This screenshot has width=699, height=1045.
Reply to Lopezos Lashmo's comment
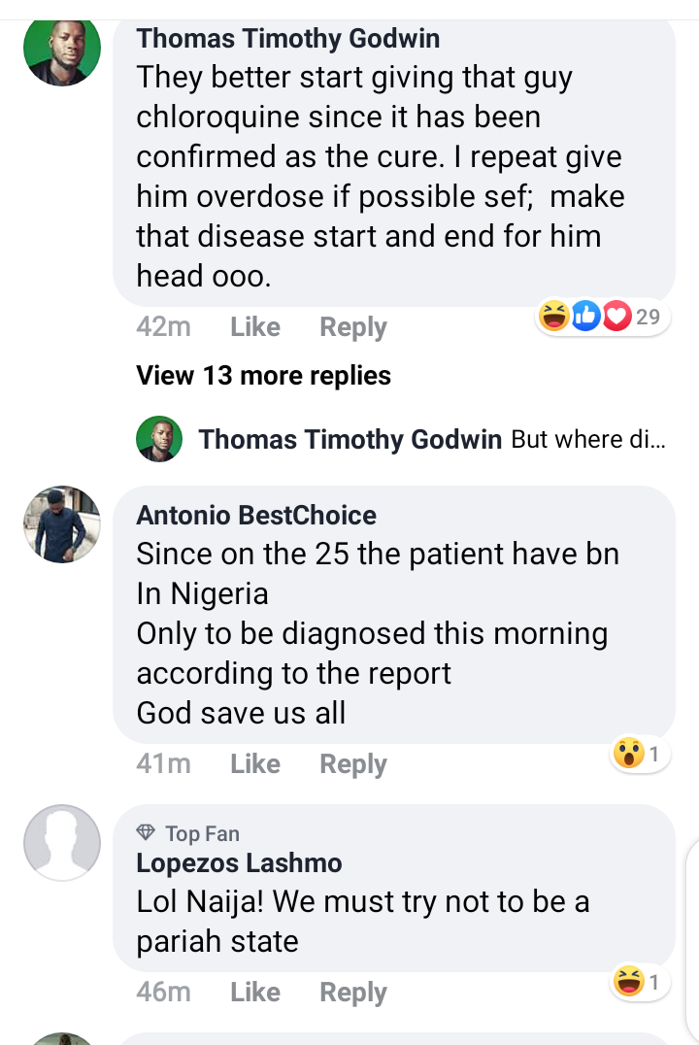(x=353, y=993)
